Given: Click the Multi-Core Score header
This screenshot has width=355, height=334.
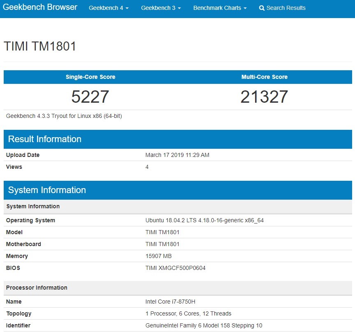Looking at the screenshot, I should pos(265,77).
